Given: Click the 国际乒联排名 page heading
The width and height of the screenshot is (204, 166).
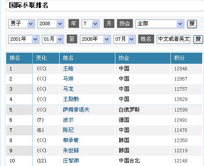Looking at the screenshot, I should pyautogui.click(x=28, y=5).
